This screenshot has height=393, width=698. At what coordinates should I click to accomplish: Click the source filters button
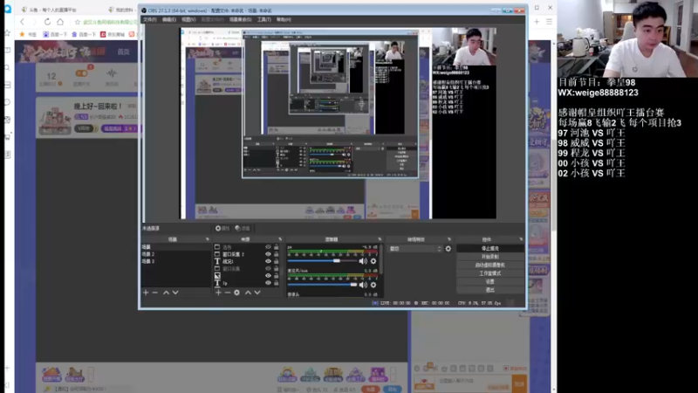click(x=243, y=228)
